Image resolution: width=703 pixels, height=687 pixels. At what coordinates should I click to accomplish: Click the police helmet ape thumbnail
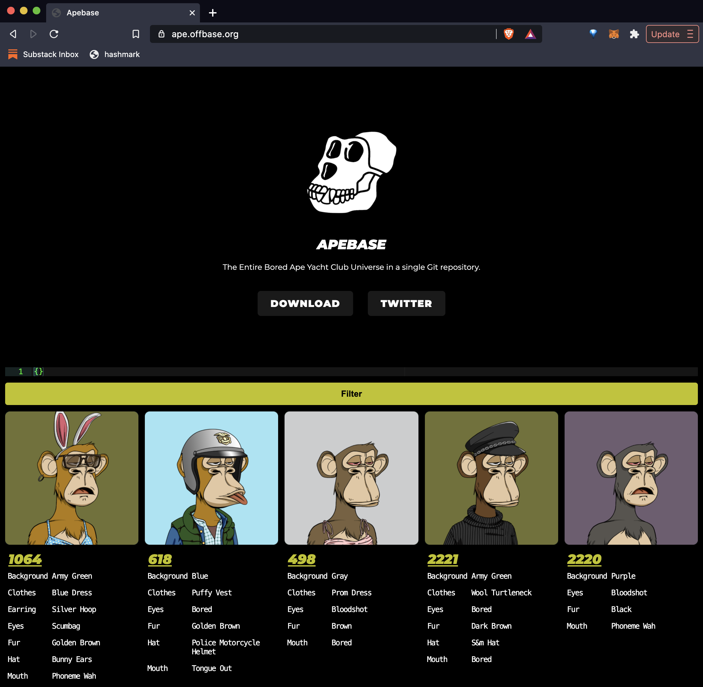tap(211, 478)
